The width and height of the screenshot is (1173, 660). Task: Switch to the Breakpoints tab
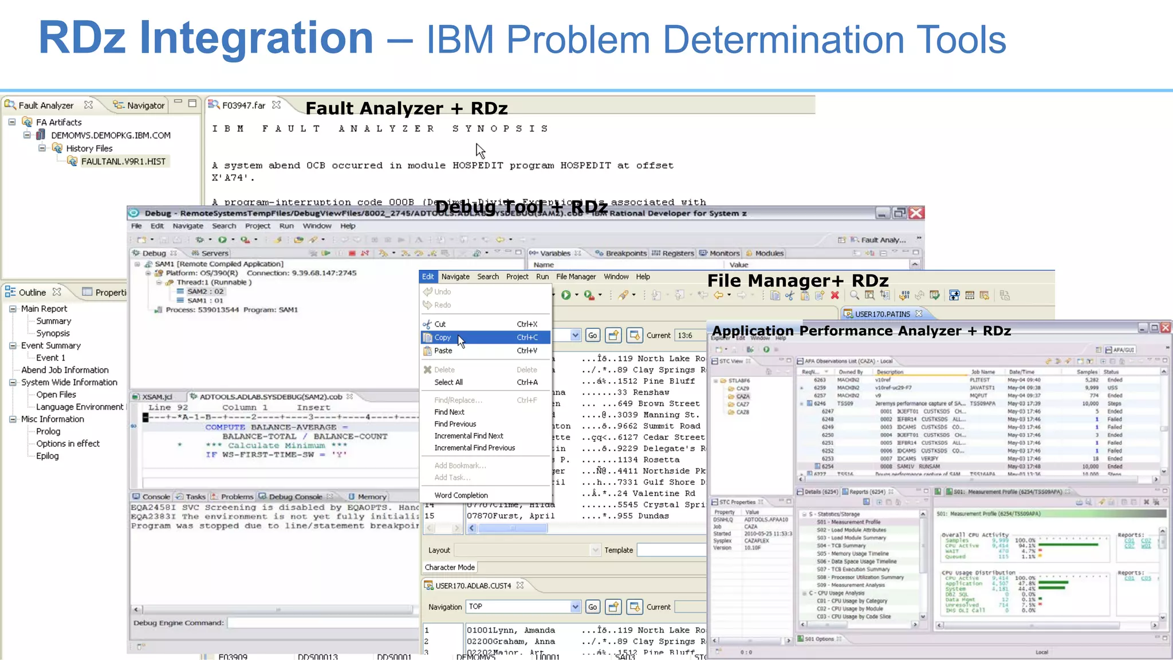(x=620, y=253)
